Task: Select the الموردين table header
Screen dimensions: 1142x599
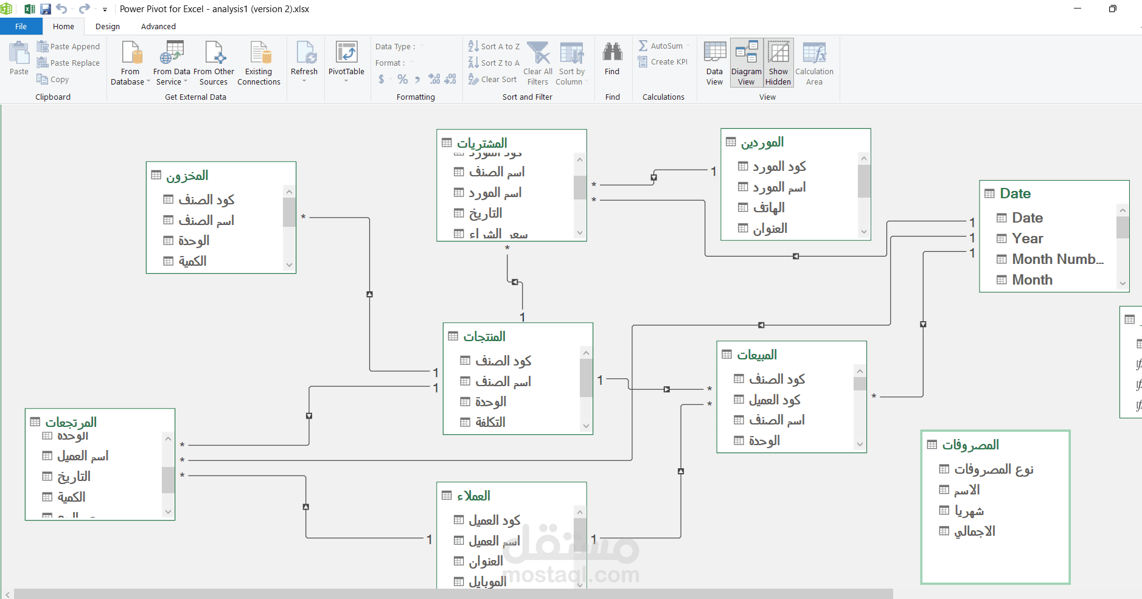Action: pos(796,142)
